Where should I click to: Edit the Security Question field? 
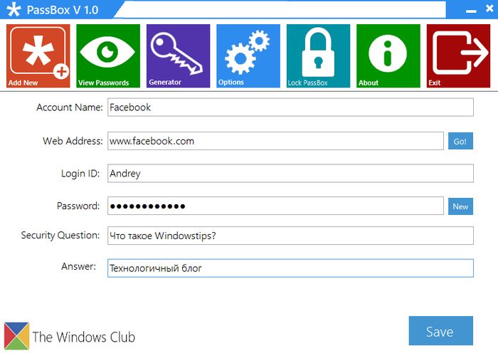point(290,236)
